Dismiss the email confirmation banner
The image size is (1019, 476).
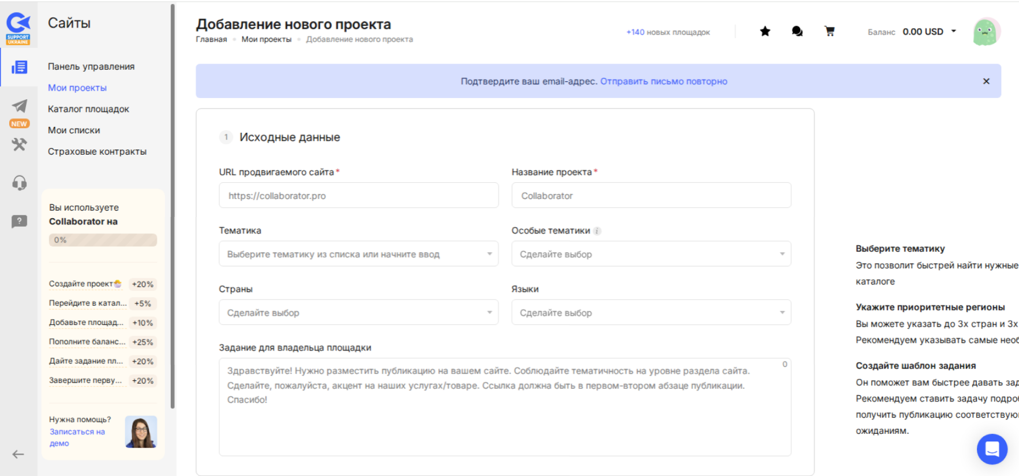tap(986, 81)
